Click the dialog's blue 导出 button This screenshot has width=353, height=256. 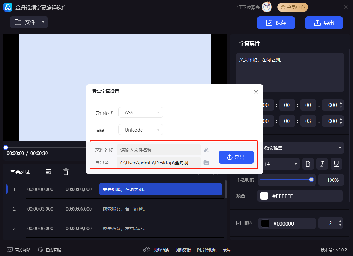(236, 157)
